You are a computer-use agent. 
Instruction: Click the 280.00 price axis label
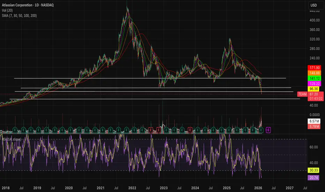[315, 49]
